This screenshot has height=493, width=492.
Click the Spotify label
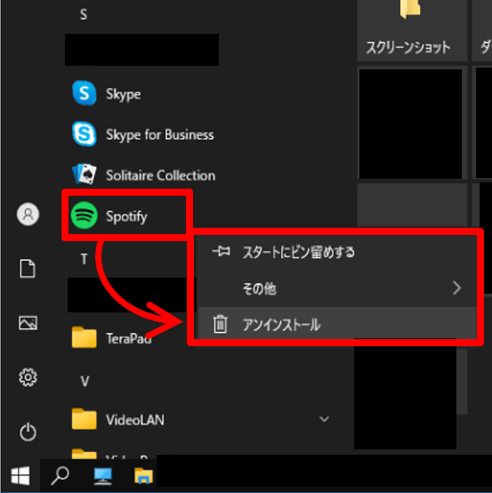[126, 216]
